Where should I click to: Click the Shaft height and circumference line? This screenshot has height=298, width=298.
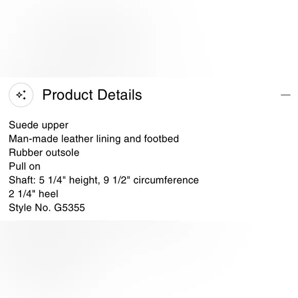pyautogui.click(x=104, y=180)
